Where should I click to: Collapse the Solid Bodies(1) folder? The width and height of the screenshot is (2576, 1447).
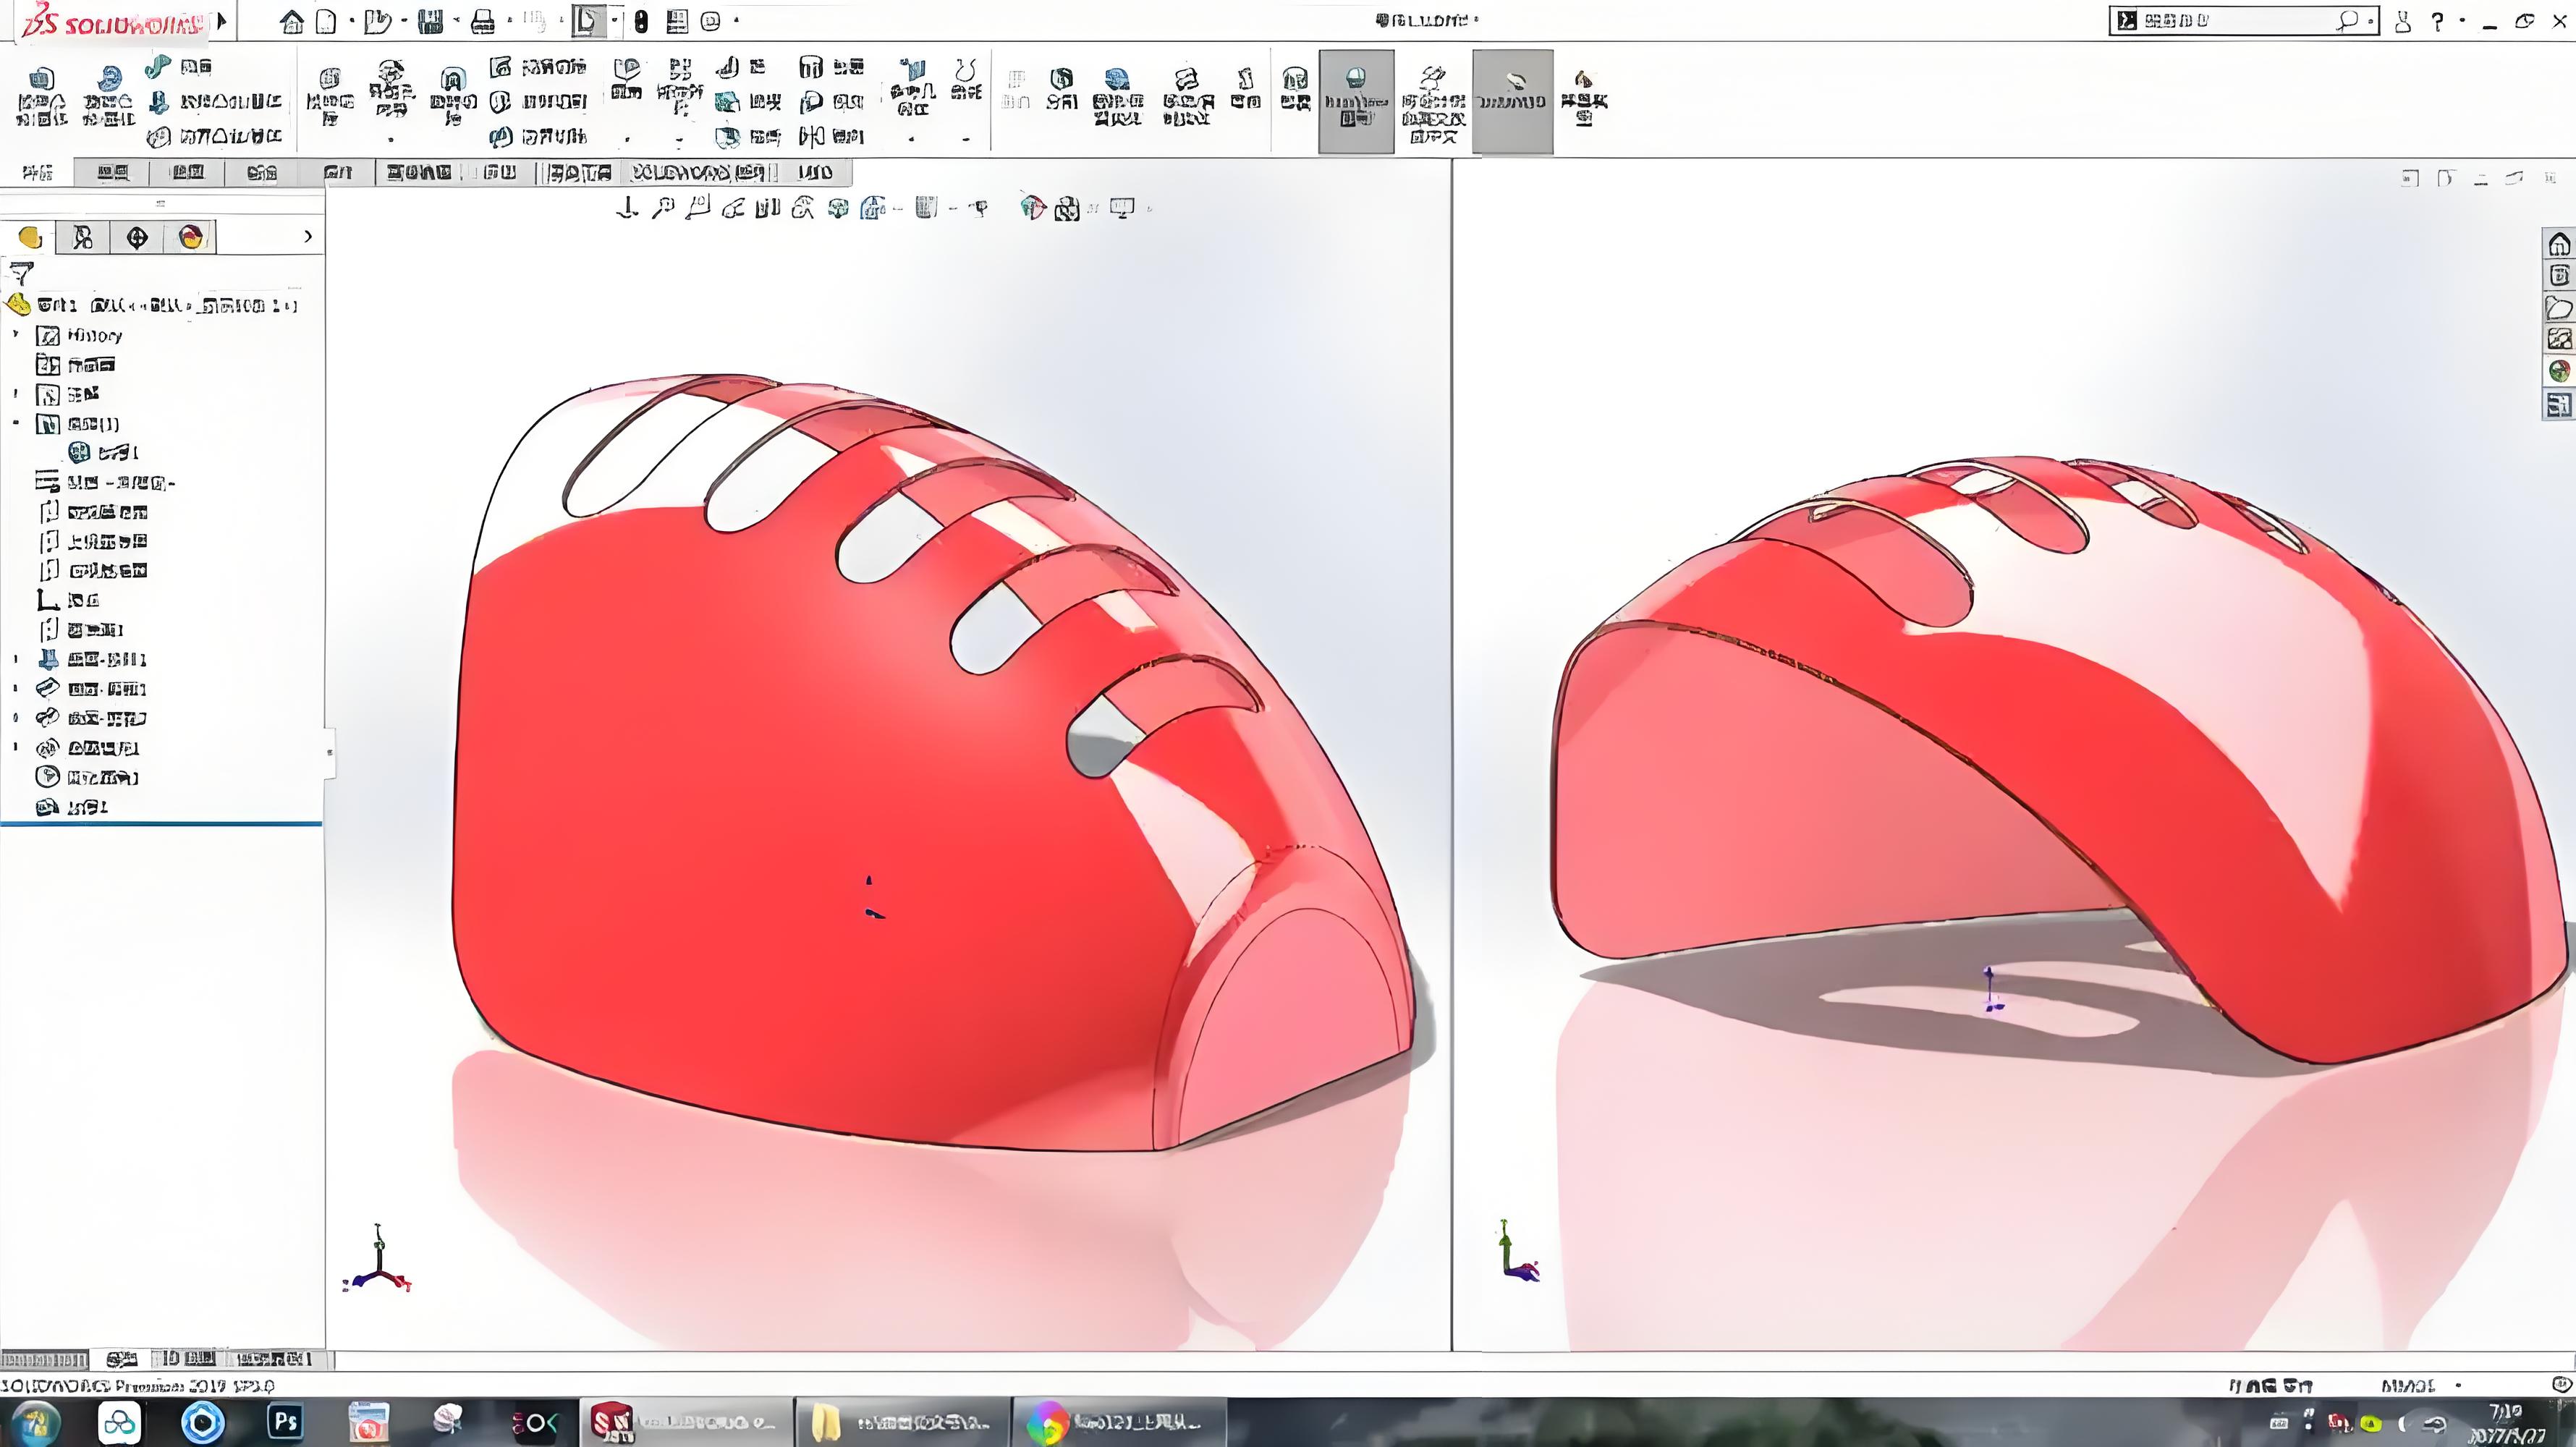[x=16, y=424]
